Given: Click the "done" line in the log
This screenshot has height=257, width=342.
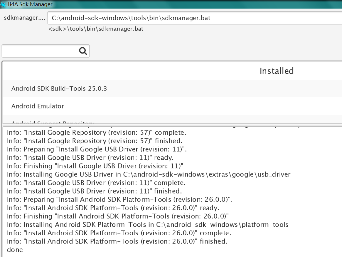Looking at the screenshot, I should tap(15, 250).
